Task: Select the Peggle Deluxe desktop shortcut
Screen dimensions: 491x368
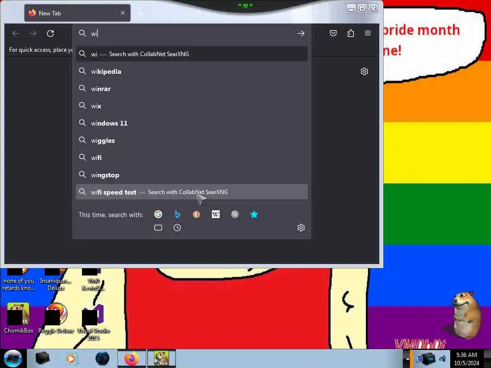Action: [56, 318]
